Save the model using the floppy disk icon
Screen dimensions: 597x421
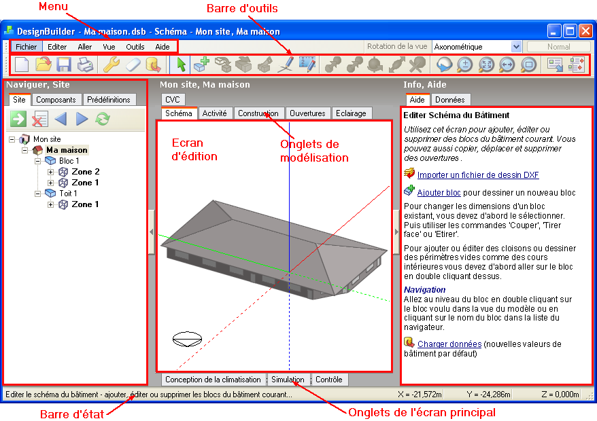[63, 65]
